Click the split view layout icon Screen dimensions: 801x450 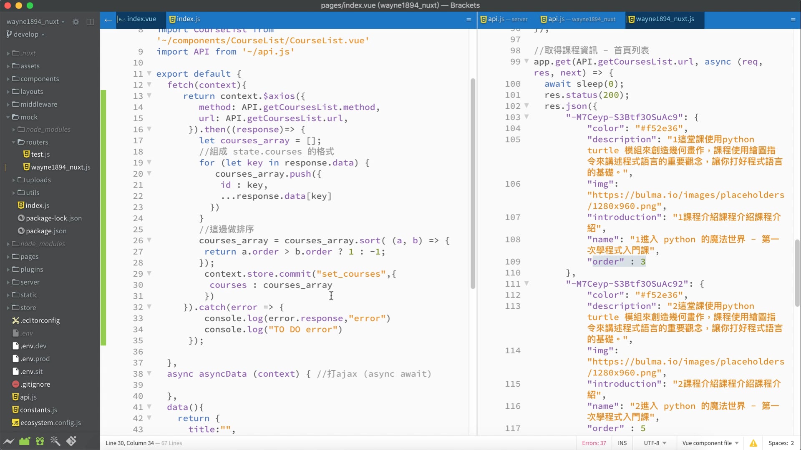[x=90, y=22]
